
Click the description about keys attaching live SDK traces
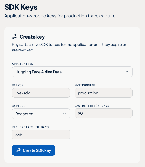(x=69, y=47)
